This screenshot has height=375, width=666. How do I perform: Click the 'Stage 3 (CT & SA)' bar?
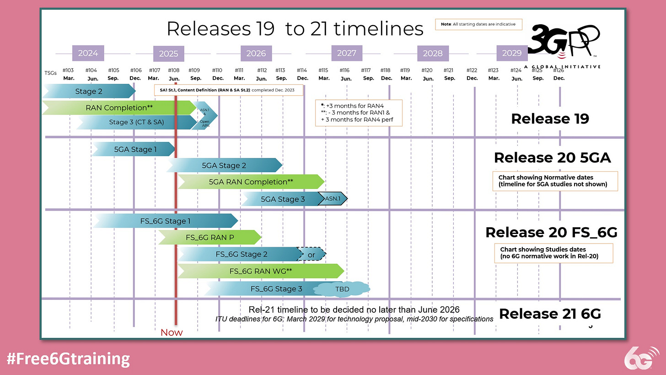[136, 122]
